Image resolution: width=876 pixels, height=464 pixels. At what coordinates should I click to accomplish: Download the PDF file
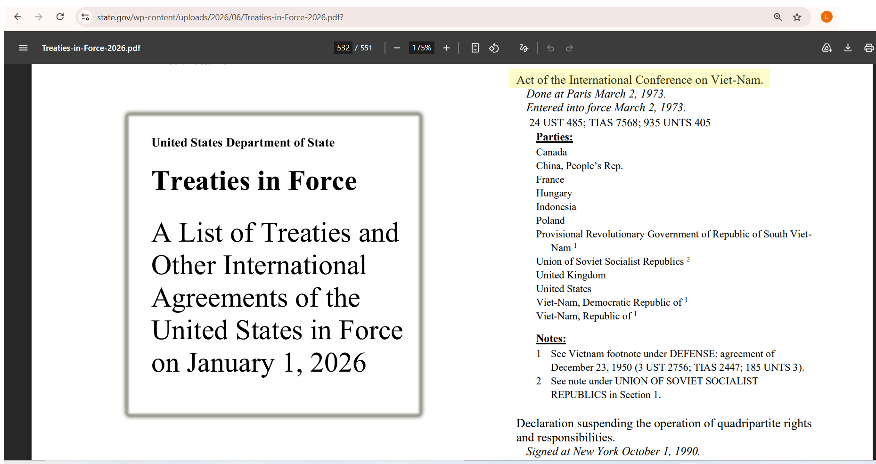pos(848,48)
